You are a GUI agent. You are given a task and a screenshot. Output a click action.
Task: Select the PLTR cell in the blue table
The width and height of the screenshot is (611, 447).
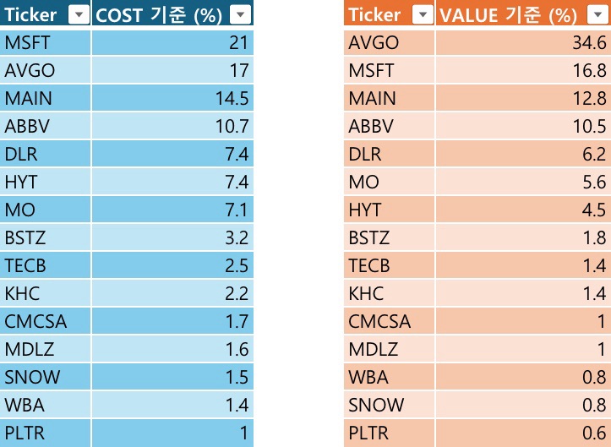27,433
